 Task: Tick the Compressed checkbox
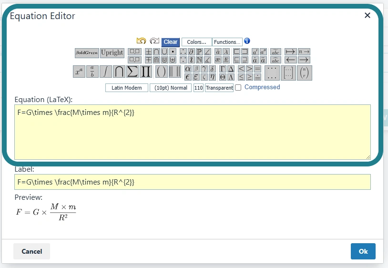pyautogui.click(x=238, y=88)
